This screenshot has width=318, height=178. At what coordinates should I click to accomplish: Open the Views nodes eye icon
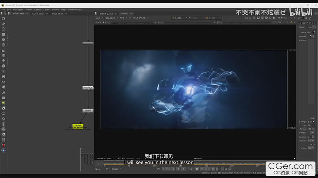click(4, 82)
